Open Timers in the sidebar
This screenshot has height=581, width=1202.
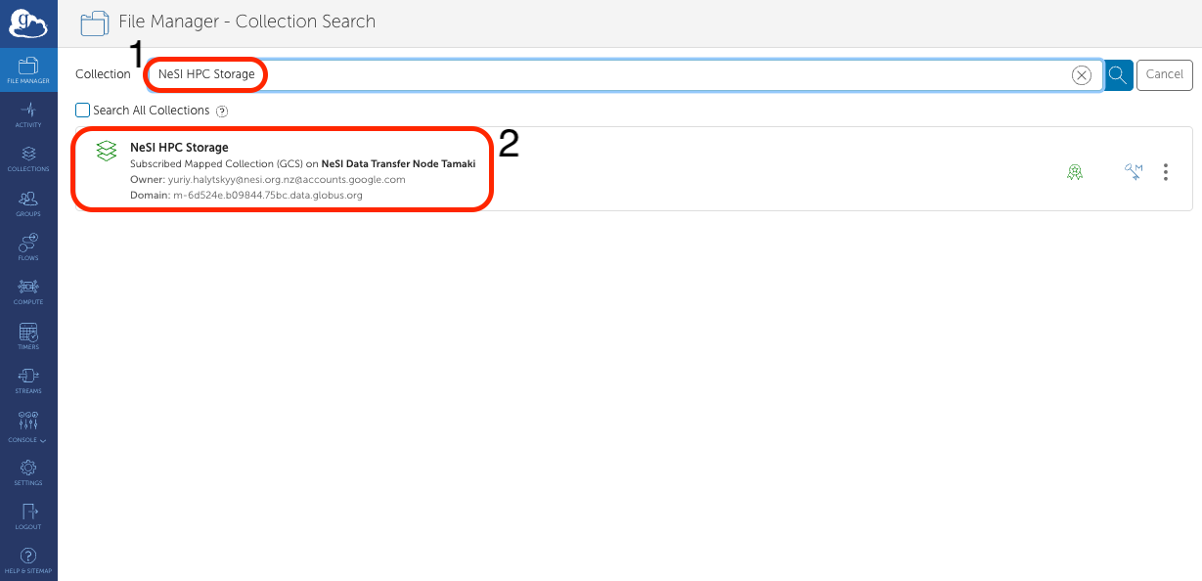[28, 336]
